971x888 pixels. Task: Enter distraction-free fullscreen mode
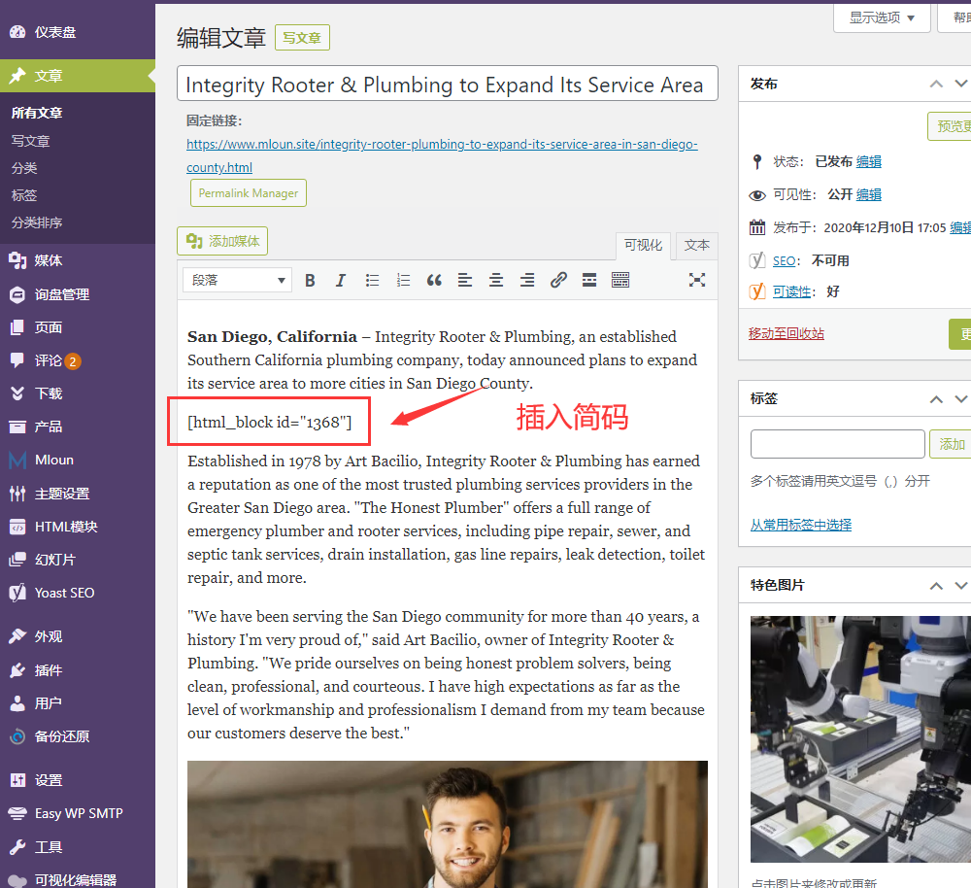(x=697, y=280)
